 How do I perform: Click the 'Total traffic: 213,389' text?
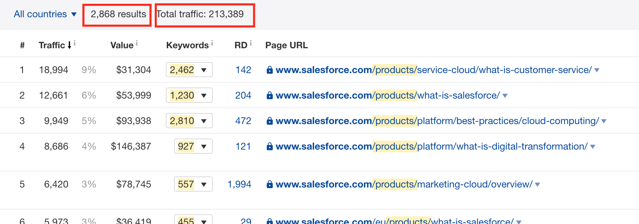(200, 14)
